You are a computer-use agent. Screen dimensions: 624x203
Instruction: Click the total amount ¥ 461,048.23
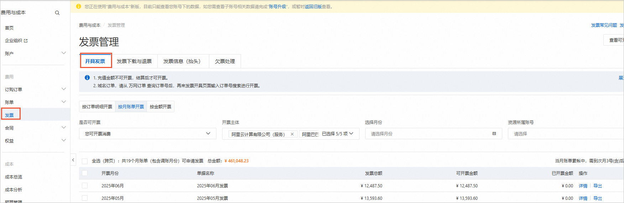tap(237, 161)
